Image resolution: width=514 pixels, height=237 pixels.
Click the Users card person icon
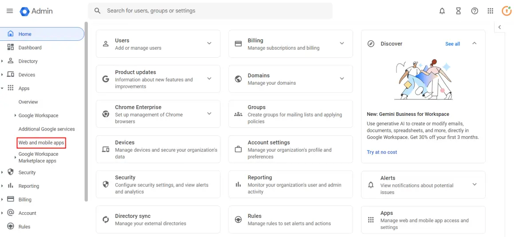tap(106, 44)
